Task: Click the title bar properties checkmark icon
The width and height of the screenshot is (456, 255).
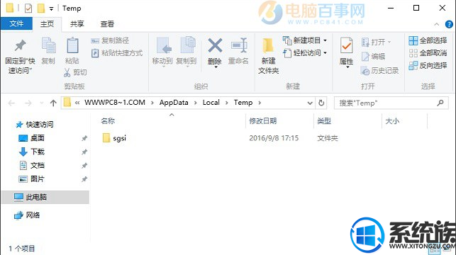Action: [x=28, y=8]
